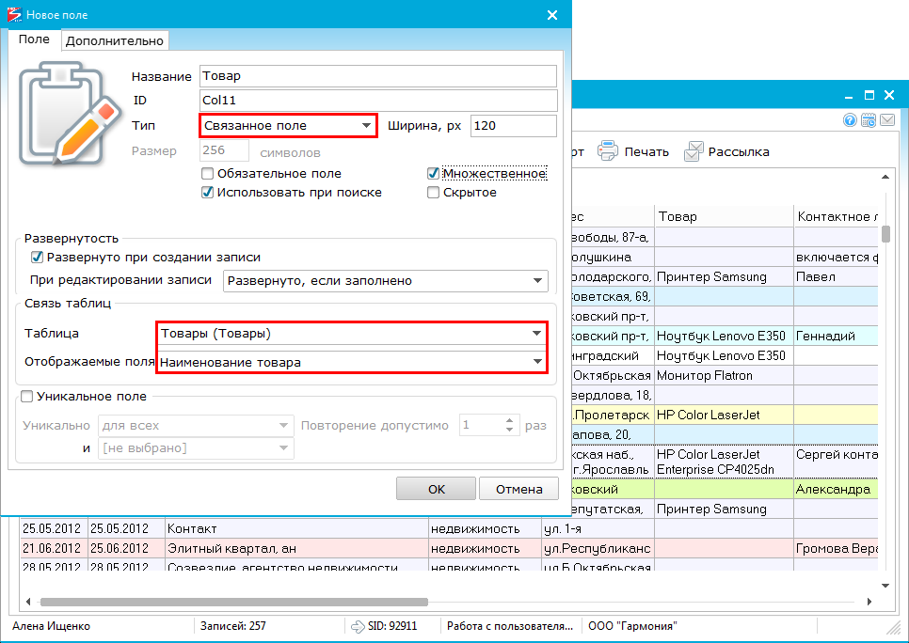
Task: Click the Рассылка mailing envelopes icon
Action: click(x=694, y=151)
